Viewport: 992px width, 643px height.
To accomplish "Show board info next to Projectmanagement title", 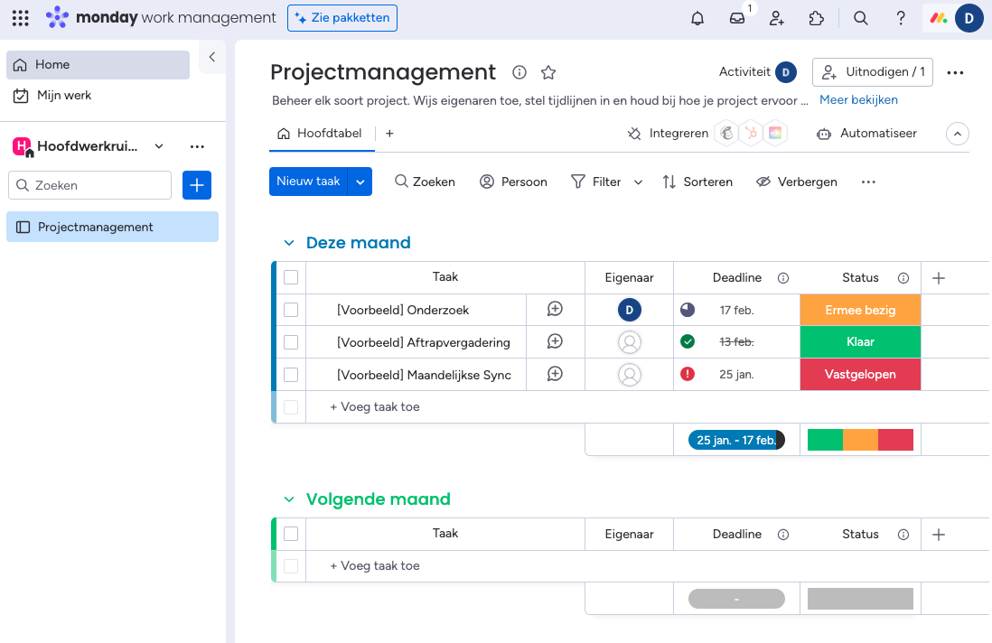I will point(519,72).
